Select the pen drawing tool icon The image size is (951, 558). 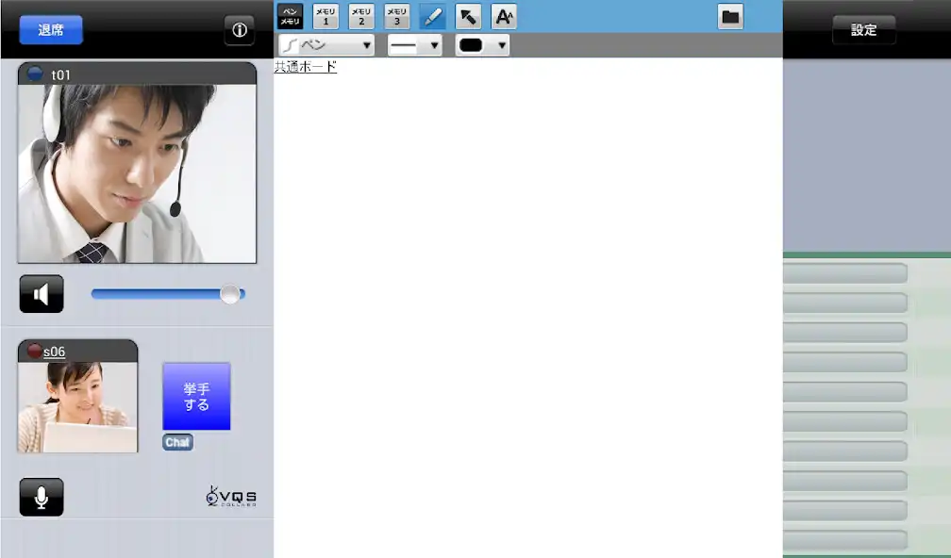[x=432, y=17]
